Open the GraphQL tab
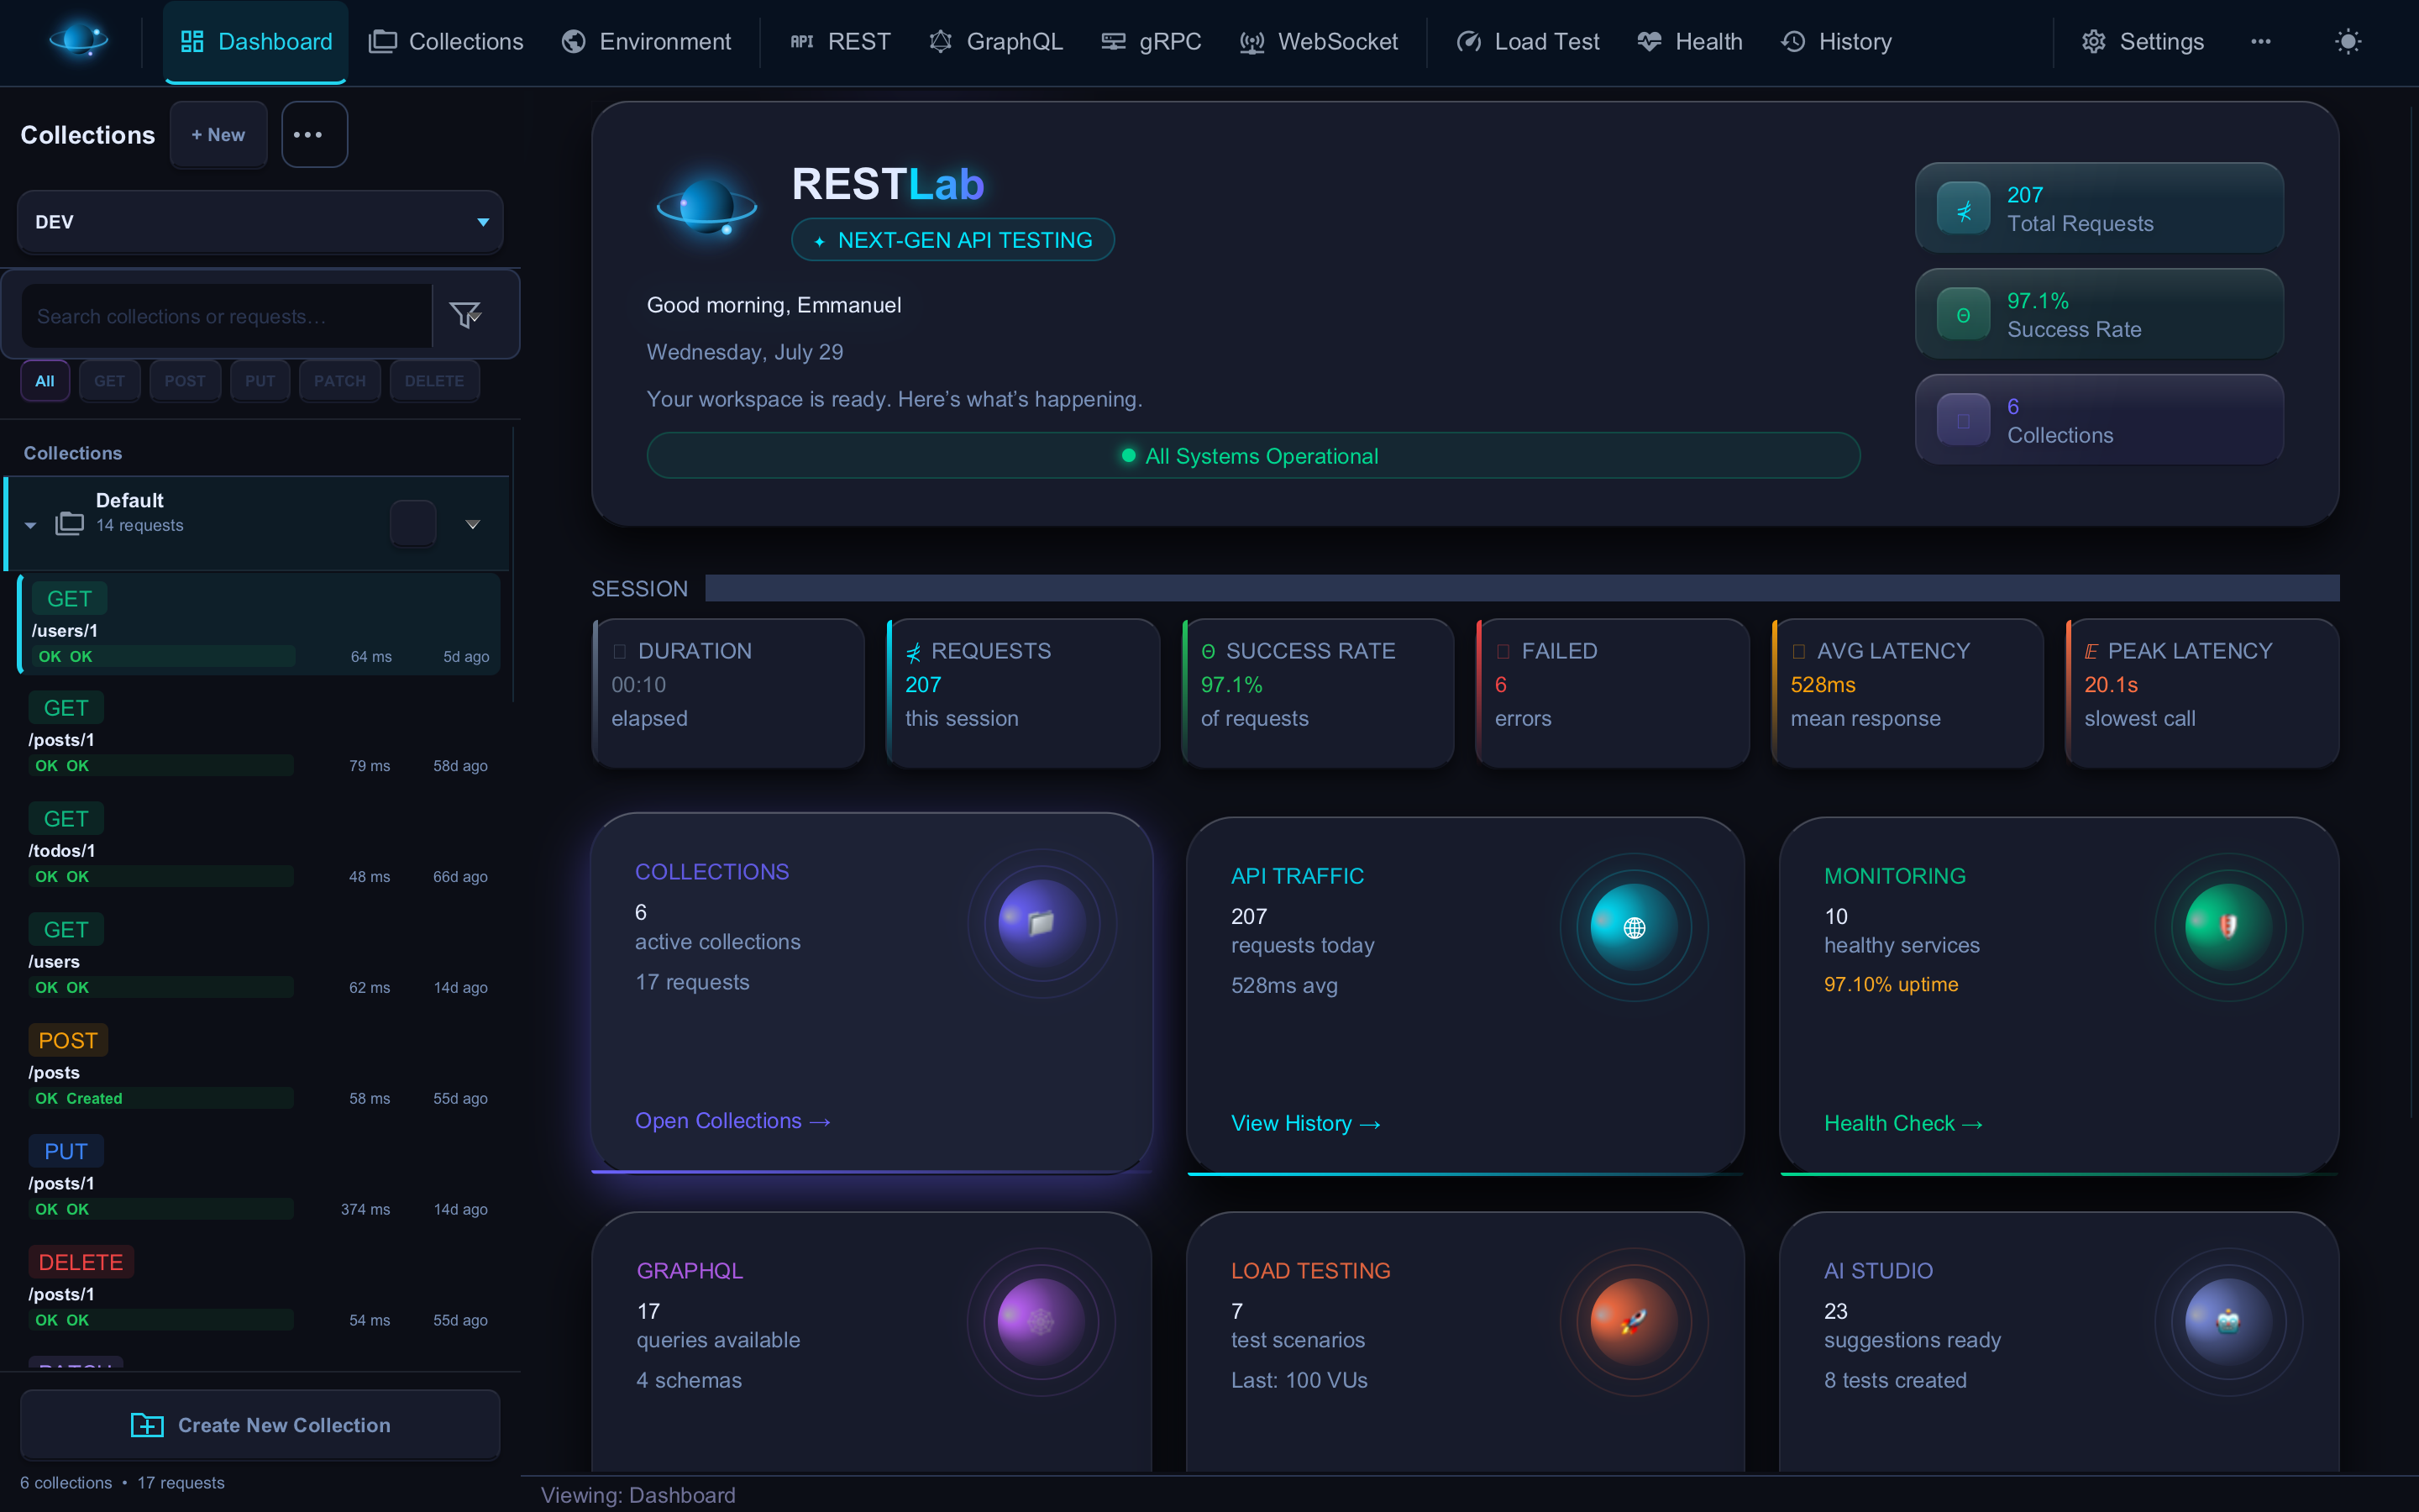Screen dimensions: 2419x1512 pyautogui.click(x=995, y=42)
